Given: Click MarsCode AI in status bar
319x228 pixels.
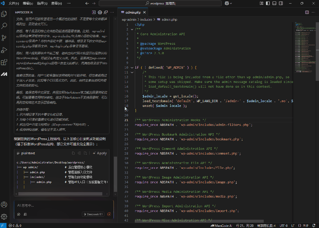Looking at the screenshot, I should tap(221, 226).
